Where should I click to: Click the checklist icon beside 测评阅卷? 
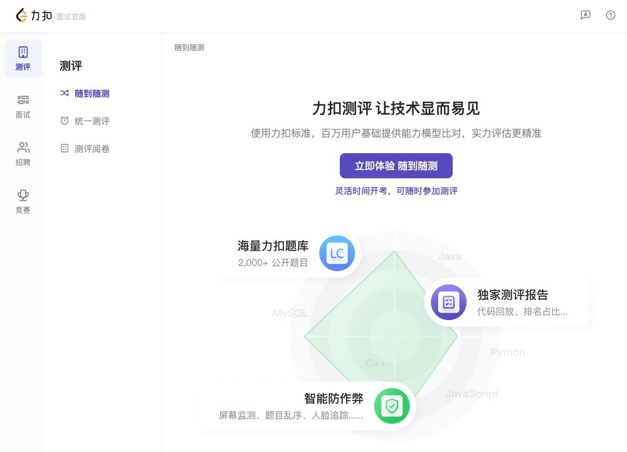coord(65,148)
